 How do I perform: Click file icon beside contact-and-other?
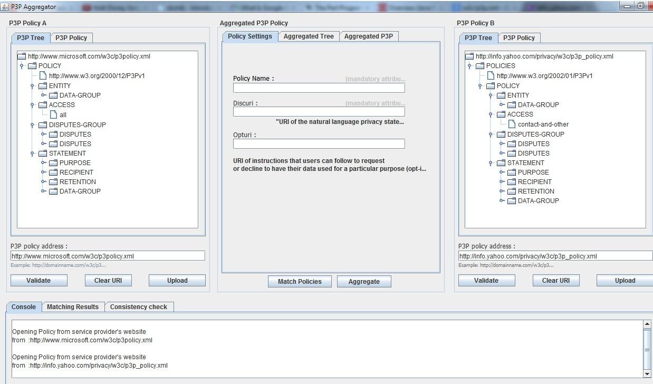tap(512, 124)
